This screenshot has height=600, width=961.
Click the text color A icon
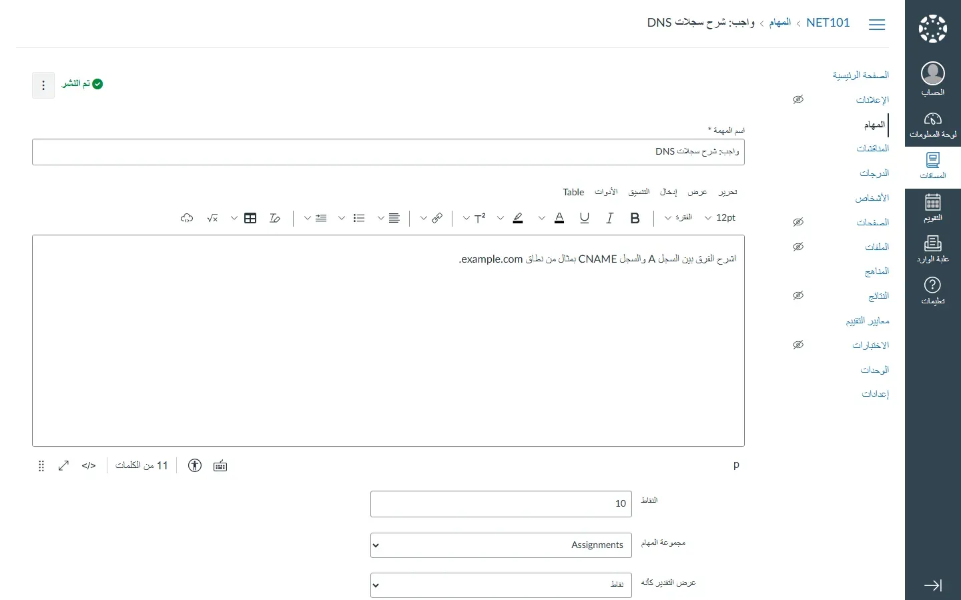[559, 218]
